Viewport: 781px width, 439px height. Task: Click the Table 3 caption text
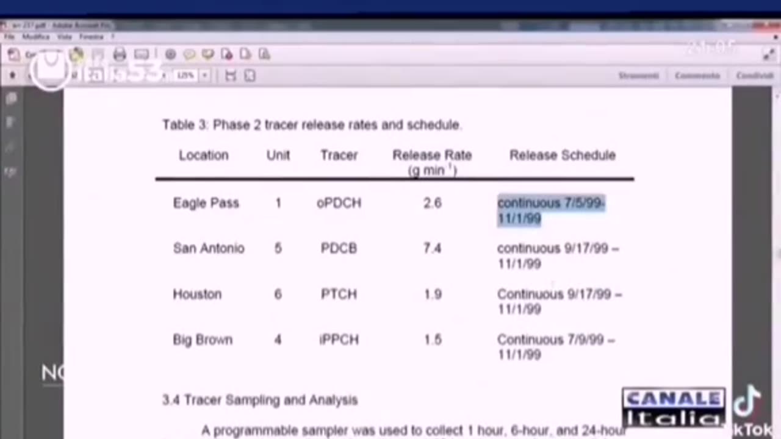coord(312,125)
